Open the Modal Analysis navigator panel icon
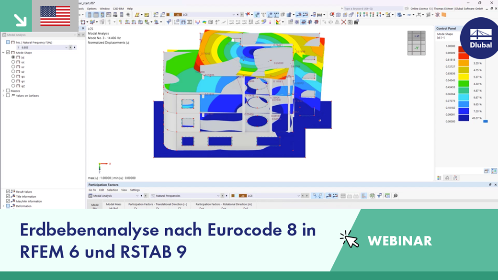498x280 pixels. click(5, 35)
